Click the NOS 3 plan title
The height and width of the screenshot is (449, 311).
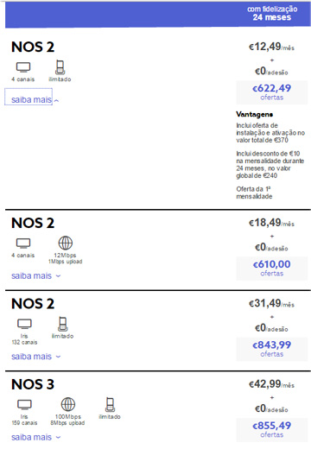[33, 384]
